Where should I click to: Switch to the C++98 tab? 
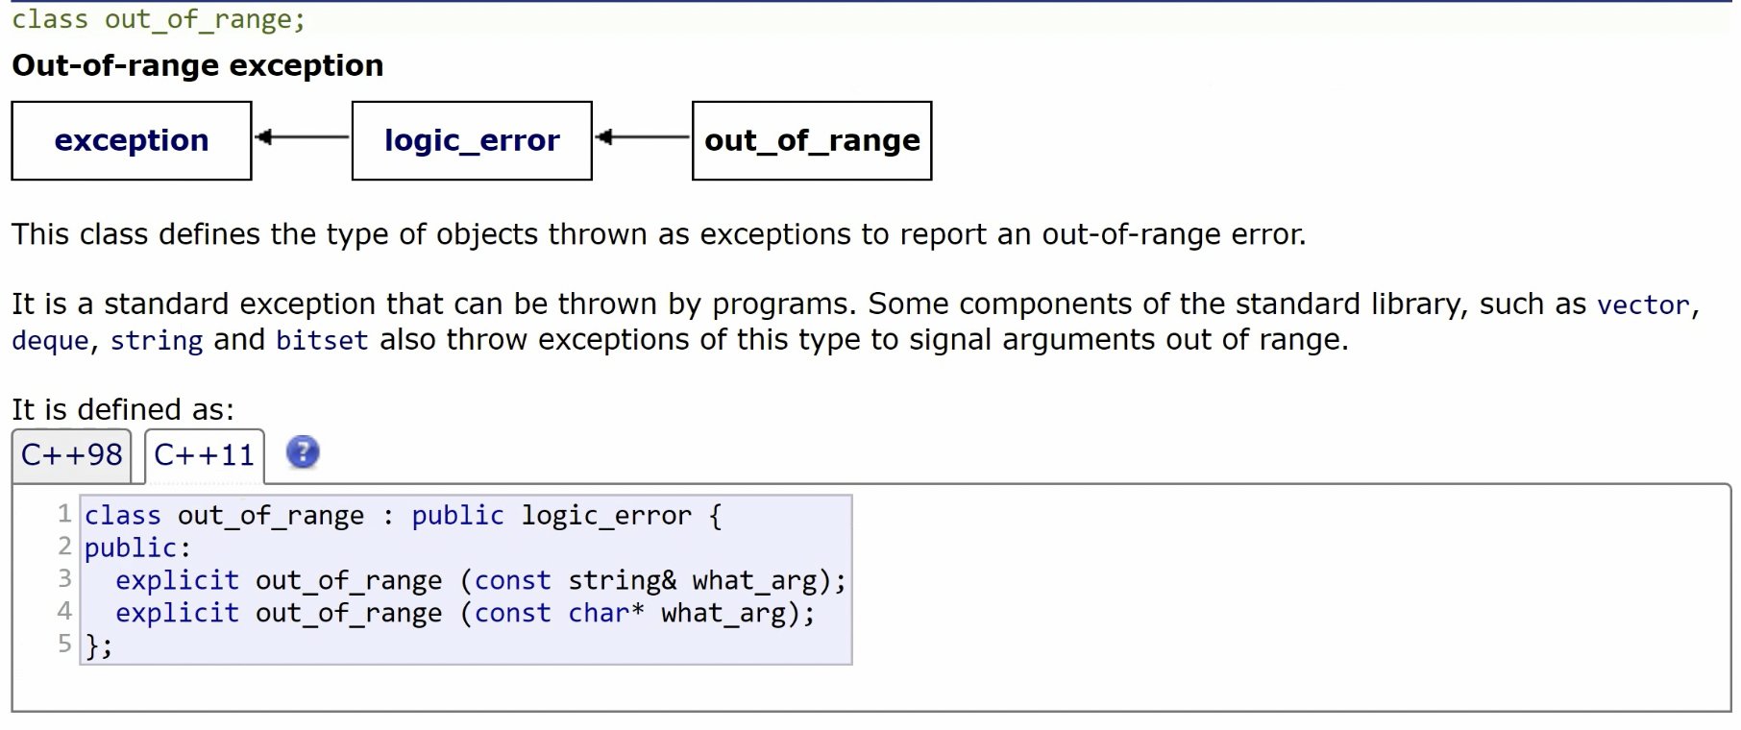pyautogui.click(x=72, y=455)
